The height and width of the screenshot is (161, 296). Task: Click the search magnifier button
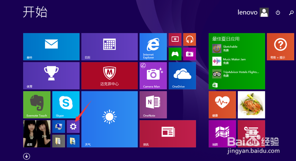pos(291,13)
